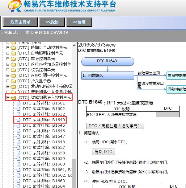Click the 间歇性故障 flowchart box
186x188 pixels.
tap(176, 89)
